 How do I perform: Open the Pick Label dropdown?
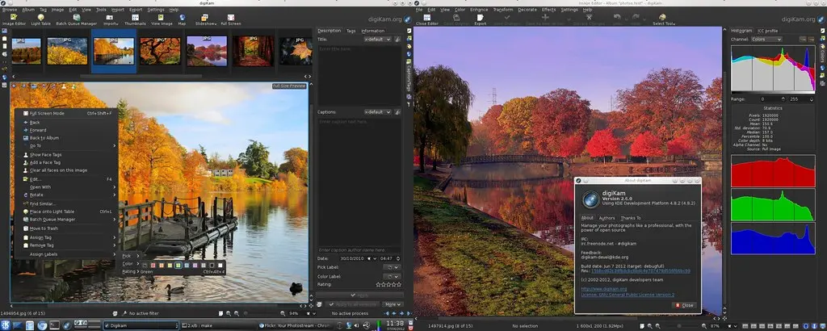tap(392, 267)
